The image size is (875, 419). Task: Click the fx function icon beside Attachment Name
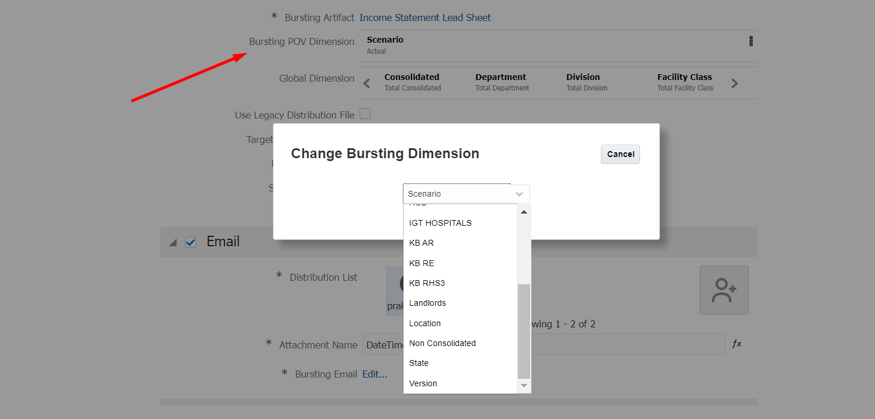coord(737,344)
